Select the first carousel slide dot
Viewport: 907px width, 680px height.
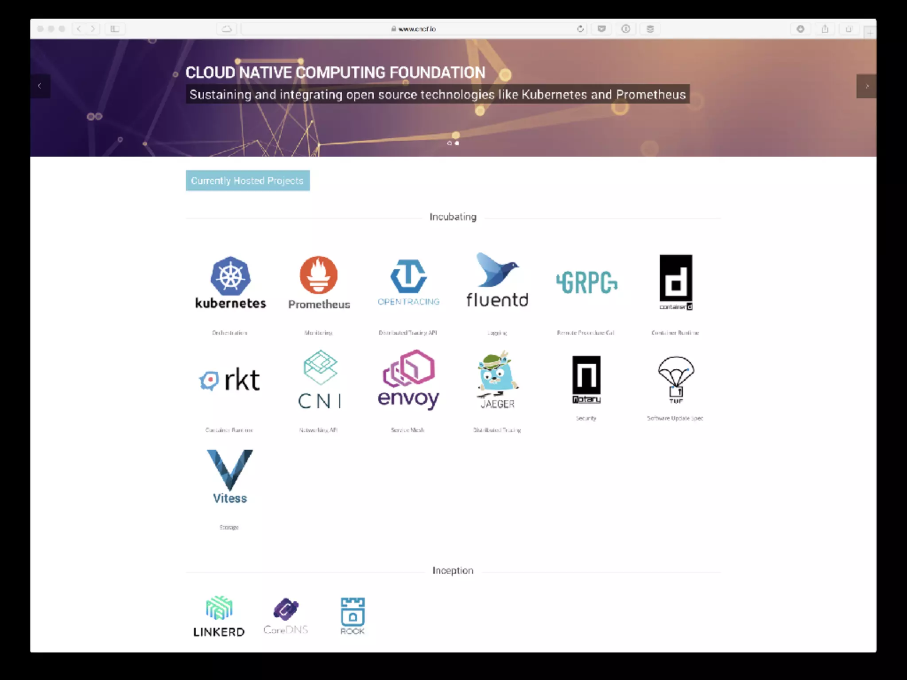449,143
